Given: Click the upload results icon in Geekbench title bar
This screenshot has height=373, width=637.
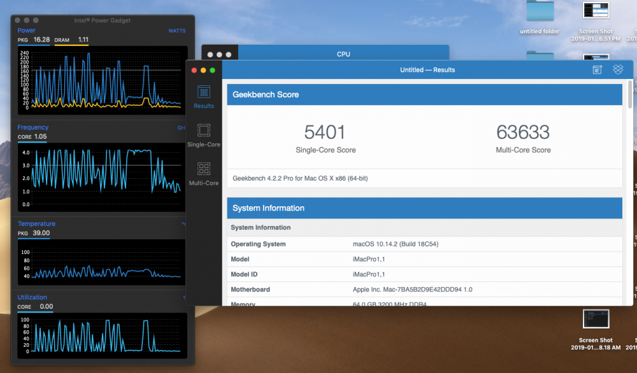Looking at the screenshot, I should tap(598, 70).
